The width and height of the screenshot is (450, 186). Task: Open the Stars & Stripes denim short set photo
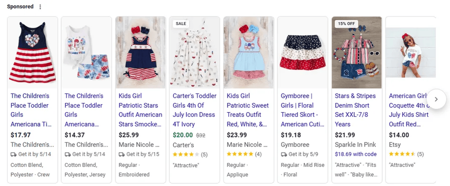(x=356, y=52)
